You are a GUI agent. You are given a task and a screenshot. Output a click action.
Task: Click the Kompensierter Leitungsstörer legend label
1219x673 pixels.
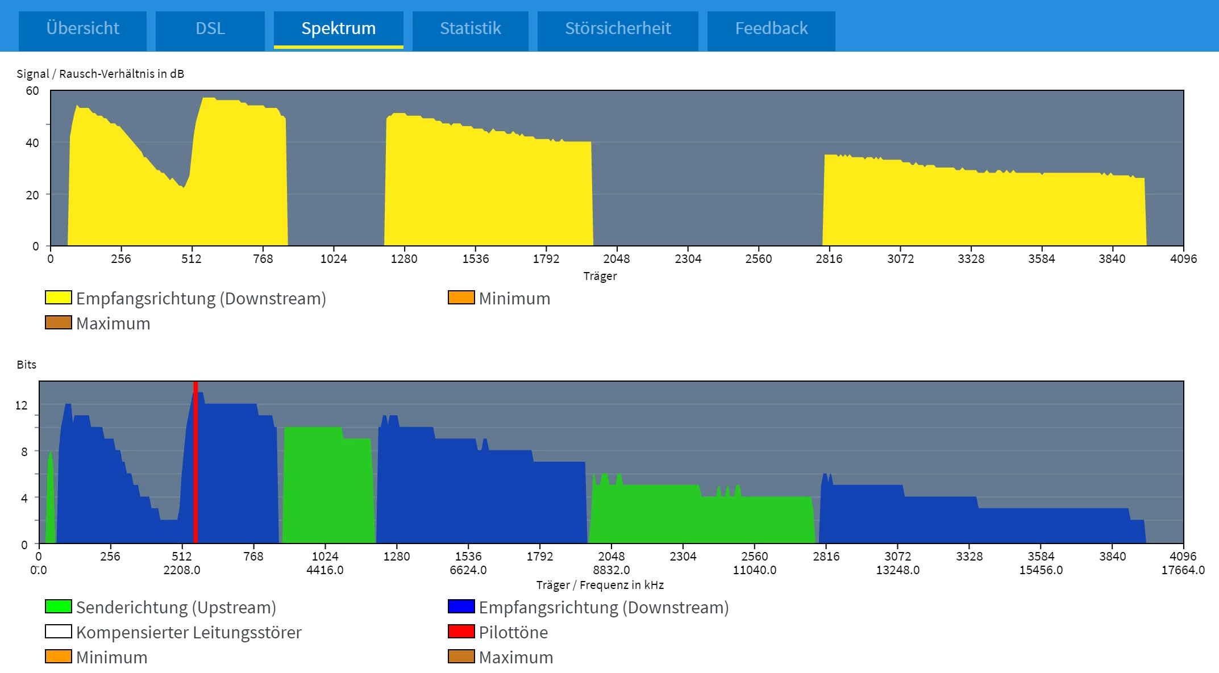tap(189, 632)
